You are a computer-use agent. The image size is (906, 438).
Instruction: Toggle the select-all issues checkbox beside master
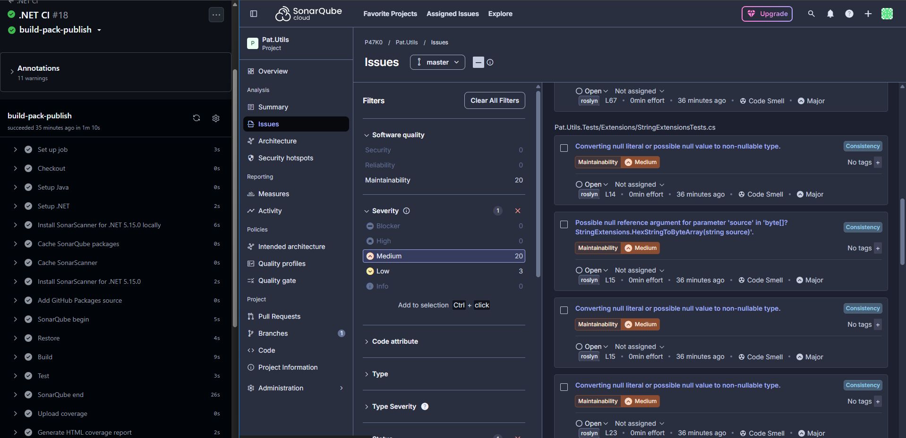coord(479,62)
